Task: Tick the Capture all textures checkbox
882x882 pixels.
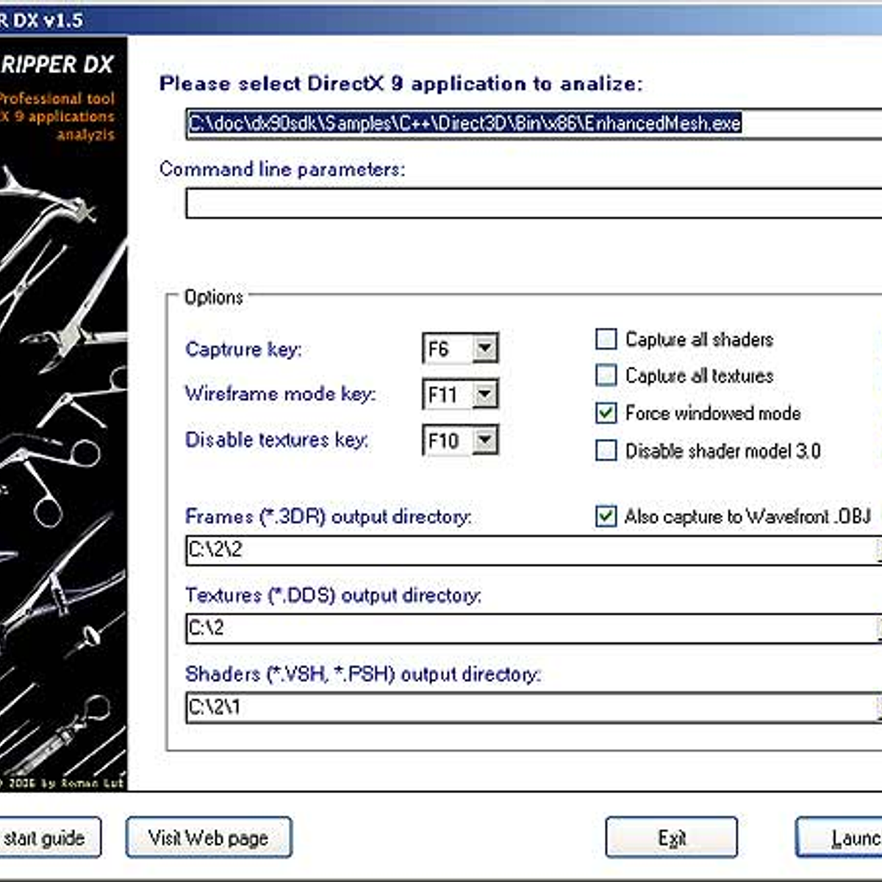Action: click(606, 376)
